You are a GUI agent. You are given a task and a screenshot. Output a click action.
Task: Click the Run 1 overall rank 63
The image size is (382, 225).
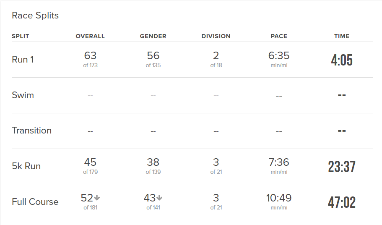click(90, 55)
